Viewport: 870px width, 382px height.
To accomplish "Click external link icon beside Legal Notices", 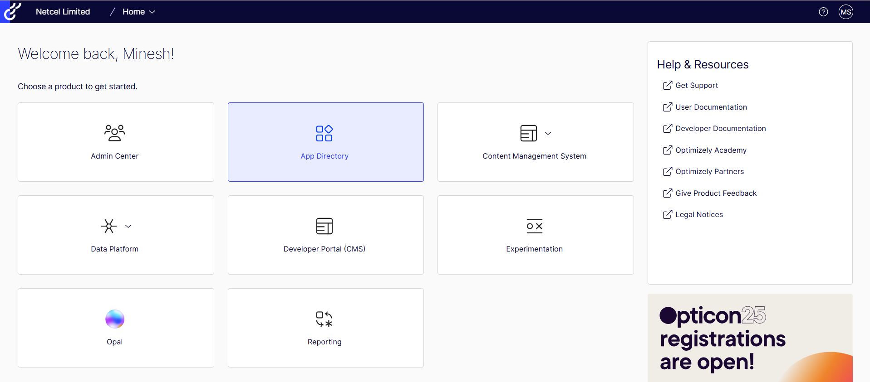I will coord(668,214).
